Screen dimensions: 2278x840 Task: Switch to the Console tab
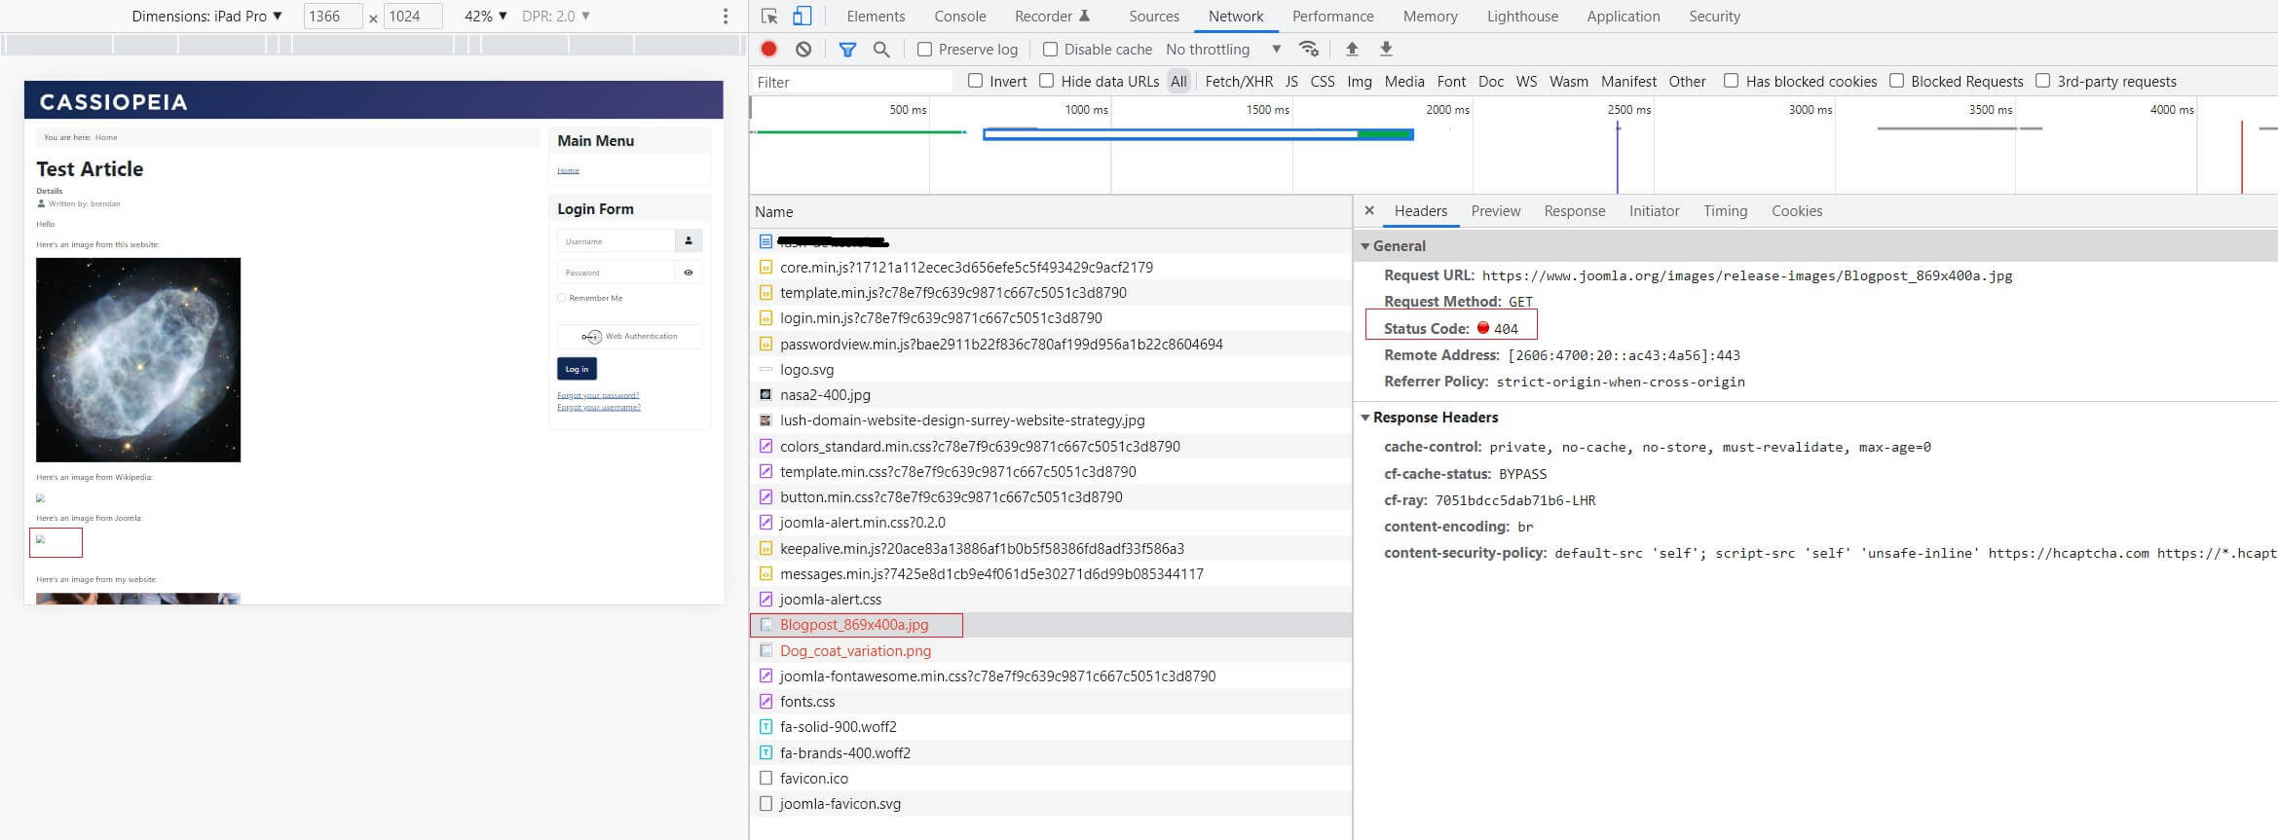click(x=959, y=16)
